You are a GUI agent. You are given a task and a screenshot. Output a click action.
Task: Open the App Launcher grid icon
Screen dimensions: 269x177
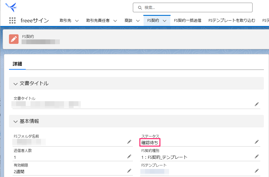(12, 21)
